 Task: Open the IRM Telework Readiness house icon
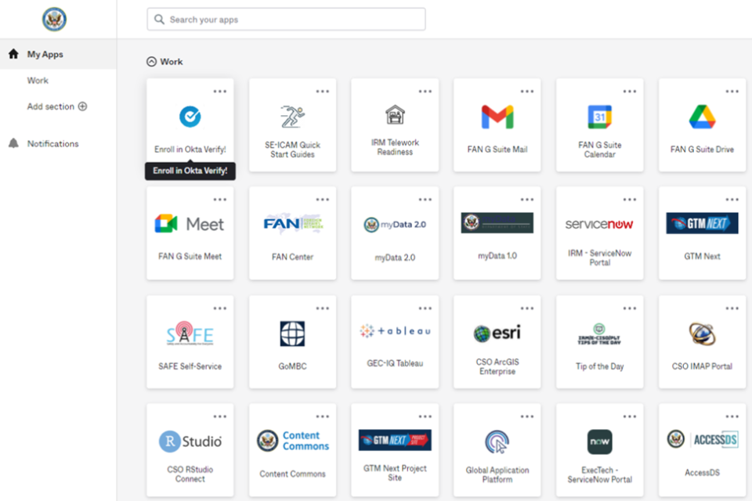395,114
